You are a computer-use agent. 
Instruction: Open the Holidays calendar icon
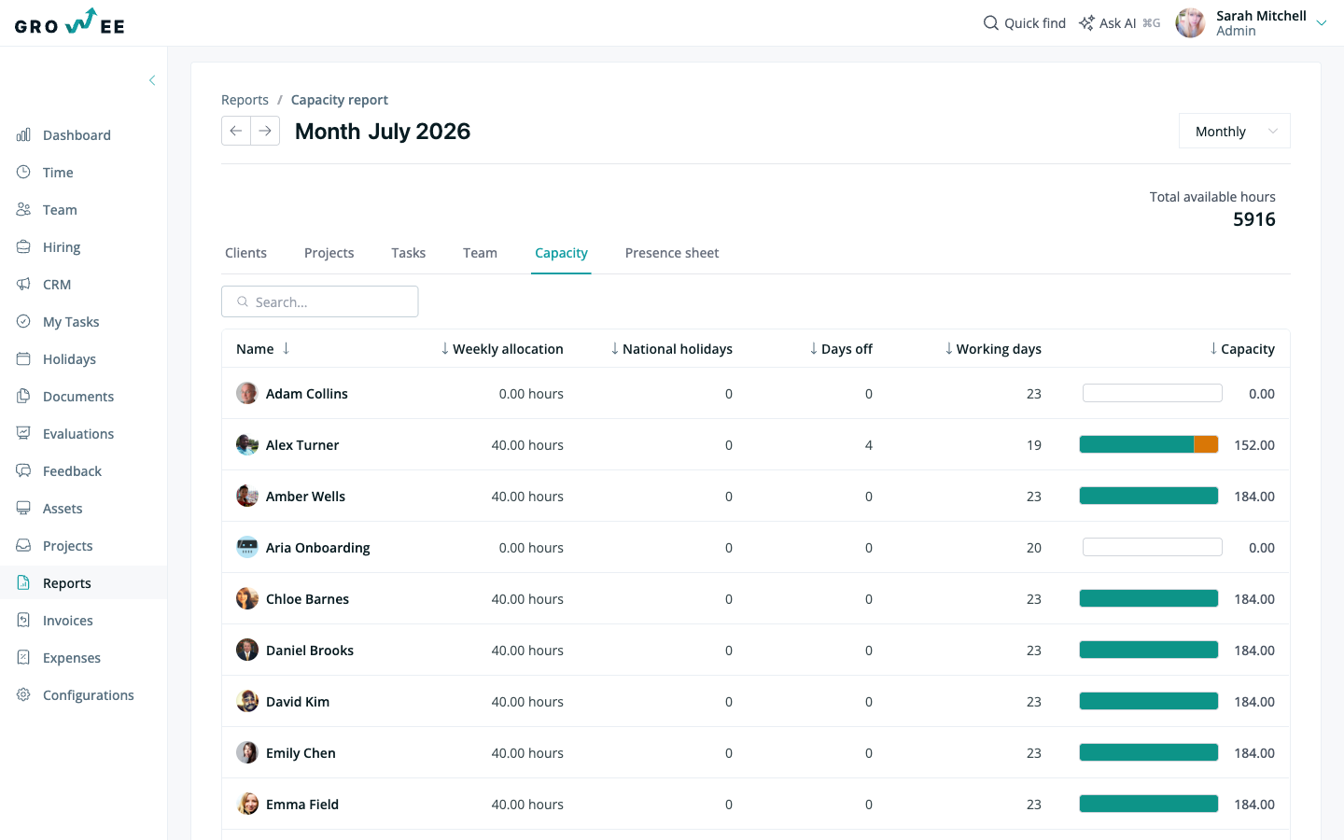coord(23,359)
